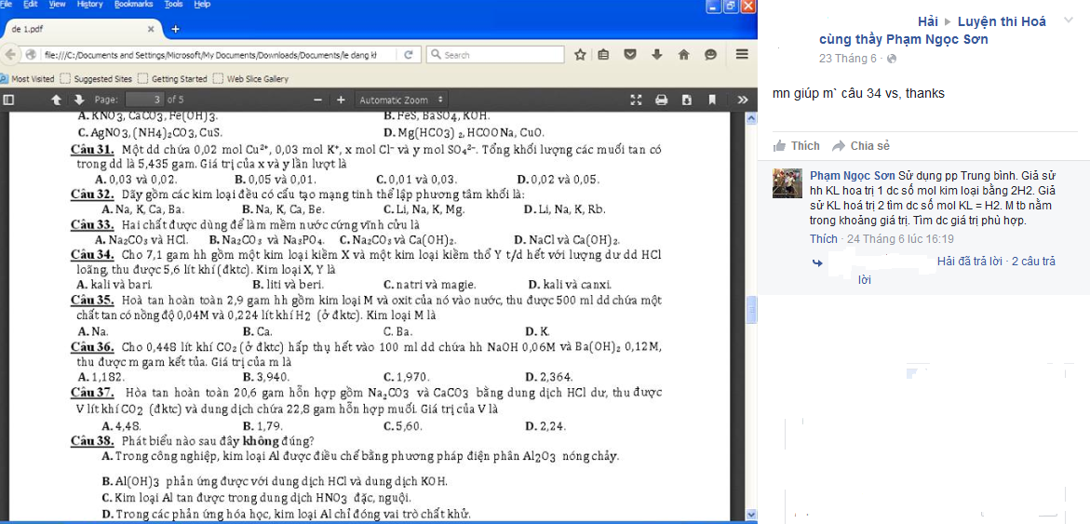Screen dimensions: 1090x524
Task: Click PDF scrollbar down arrow
Action: click(751, 514)
